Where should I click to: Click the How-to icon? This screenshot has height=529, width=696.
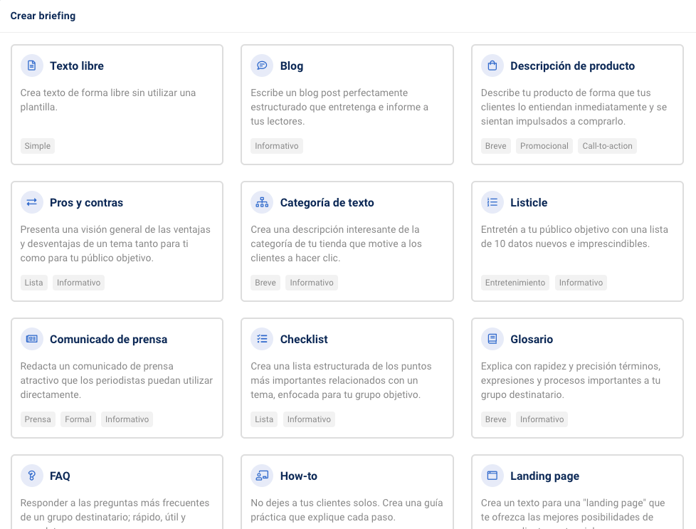point(262,476)
